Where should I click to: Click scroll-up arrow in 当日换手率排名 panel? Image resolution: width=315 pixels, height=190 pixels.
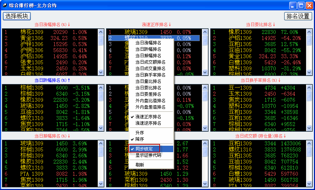(309, 87)
